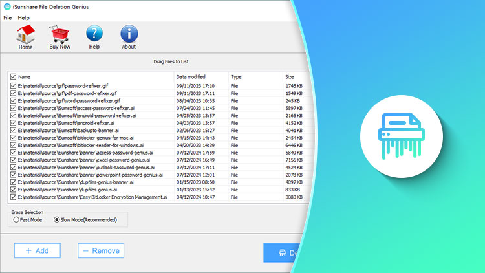Click the date 08/14/2023 10:35
The width and height of the screenshot is (485, 273).
tap(195, 101)
